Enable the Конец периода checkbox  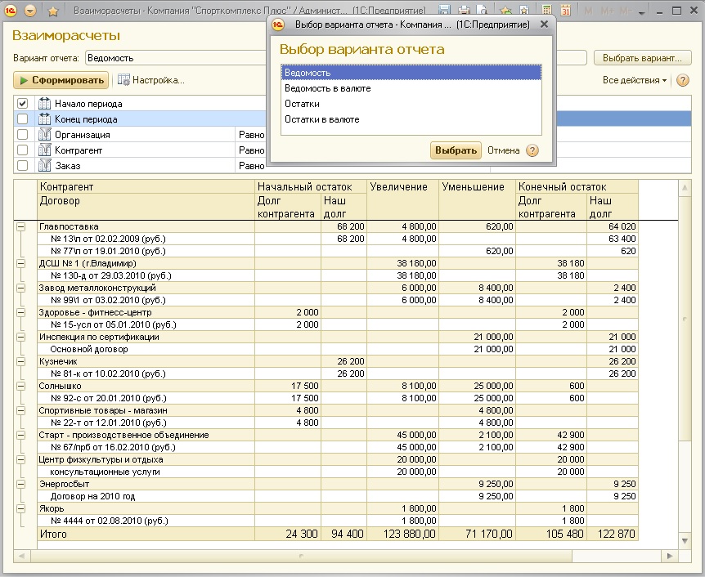(x=23, y=119)
